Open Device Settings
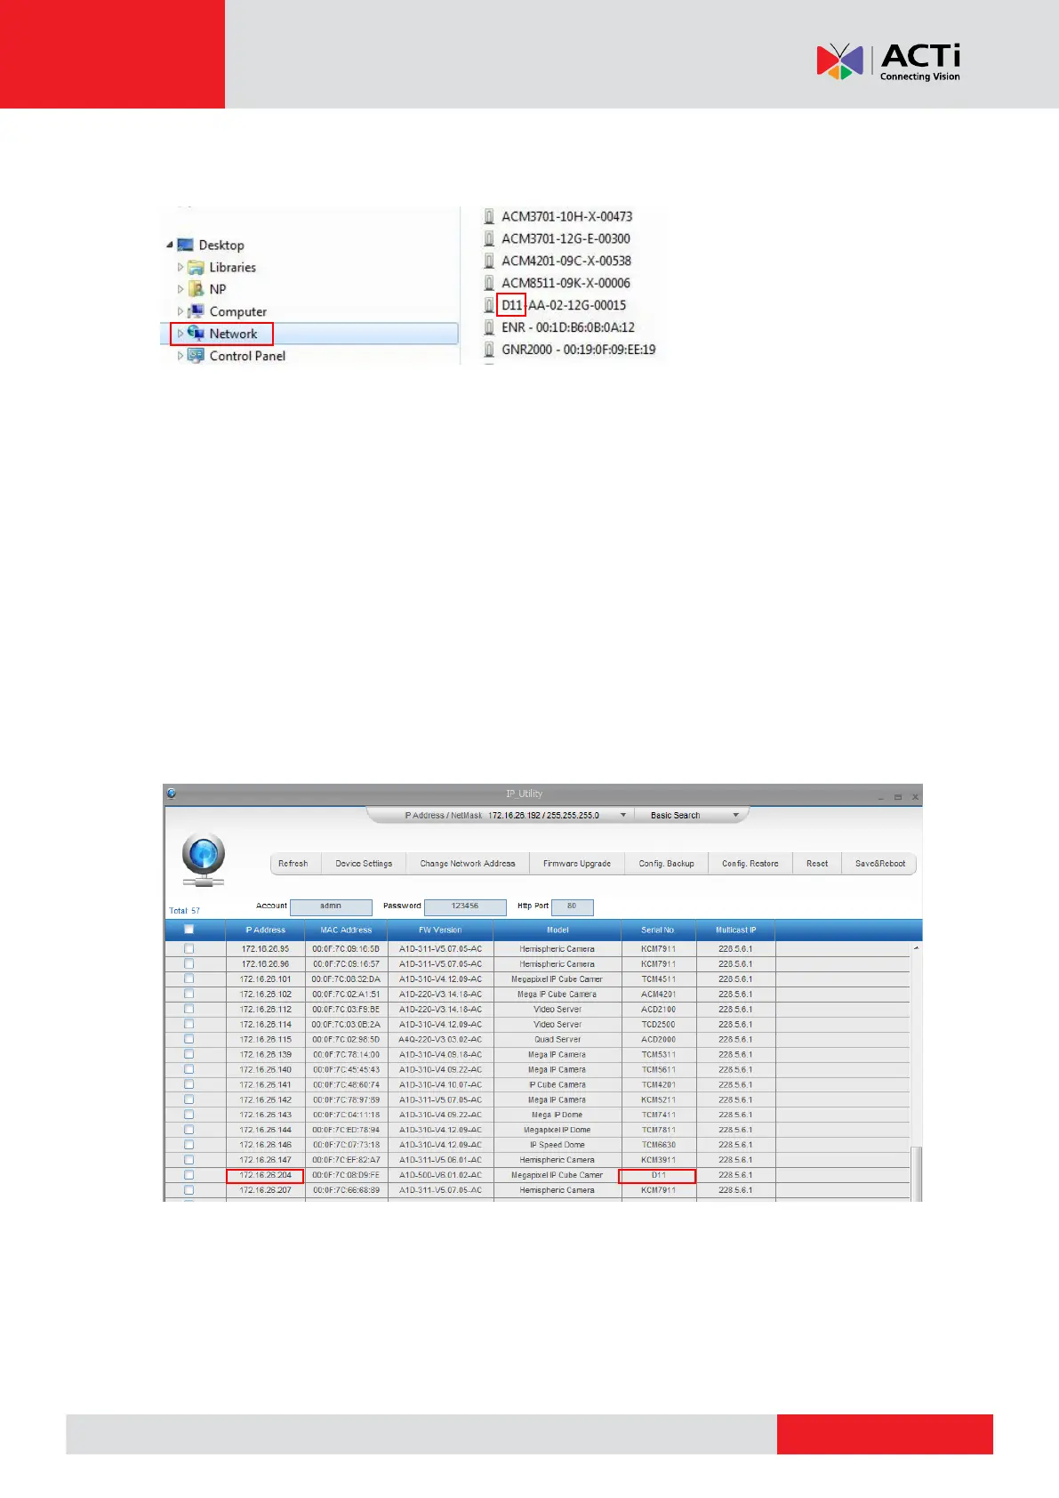The width and height of the screenshot is (1059, 1498). [x=364, y=864]
